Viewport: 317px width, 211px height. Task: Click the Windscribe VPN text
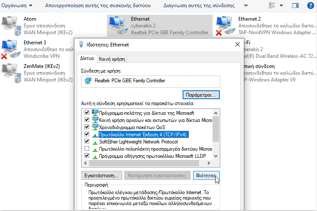[42, 56]
